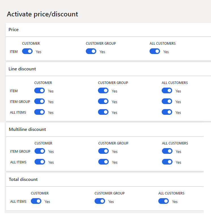Switch off Price Item All Customers toggle

(x=155, y=51)
